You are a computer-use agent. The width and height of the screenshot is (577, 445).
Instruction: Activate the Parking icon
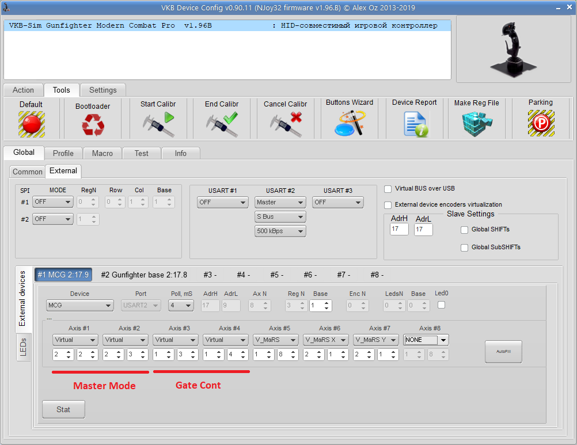point(541,123)
